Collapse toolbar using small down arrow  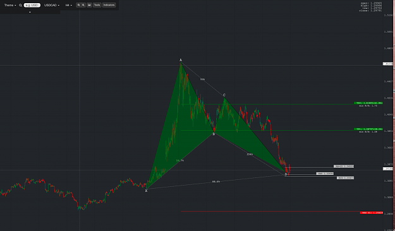point(30,12)
